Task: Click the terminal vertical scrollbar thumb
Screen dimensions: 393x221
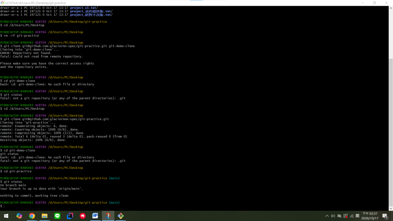Action: click(391, 132)
